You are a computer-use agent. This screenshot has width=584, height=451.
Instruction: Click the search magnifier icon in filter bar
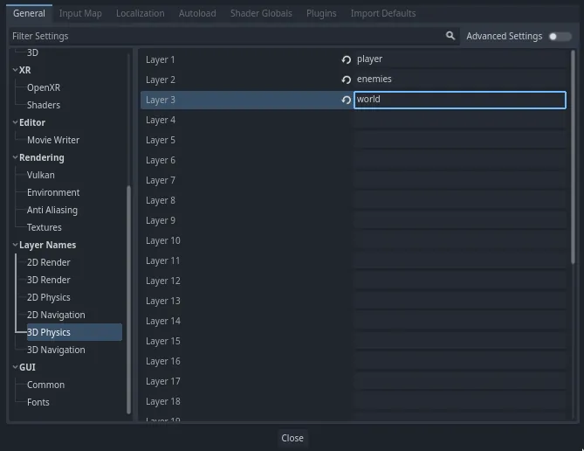click(450, 36)
